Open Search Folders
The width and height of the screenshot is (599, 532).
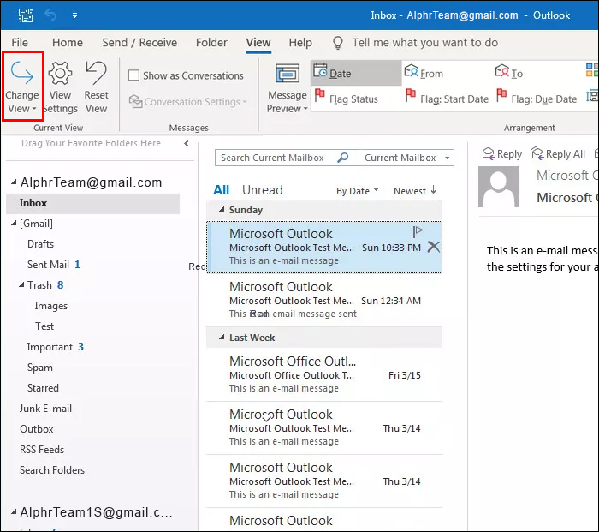tap(52, 470)
